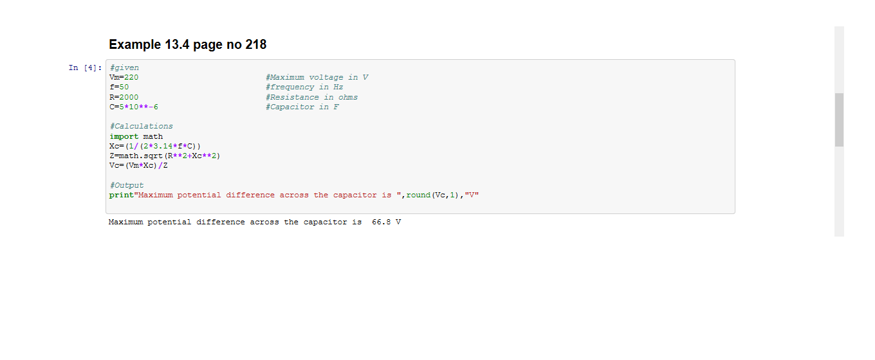The width and height of the screenshot is (875, 360).
Task: Click the Z=math.sqrt impedance line
Action: coord(165,156)
